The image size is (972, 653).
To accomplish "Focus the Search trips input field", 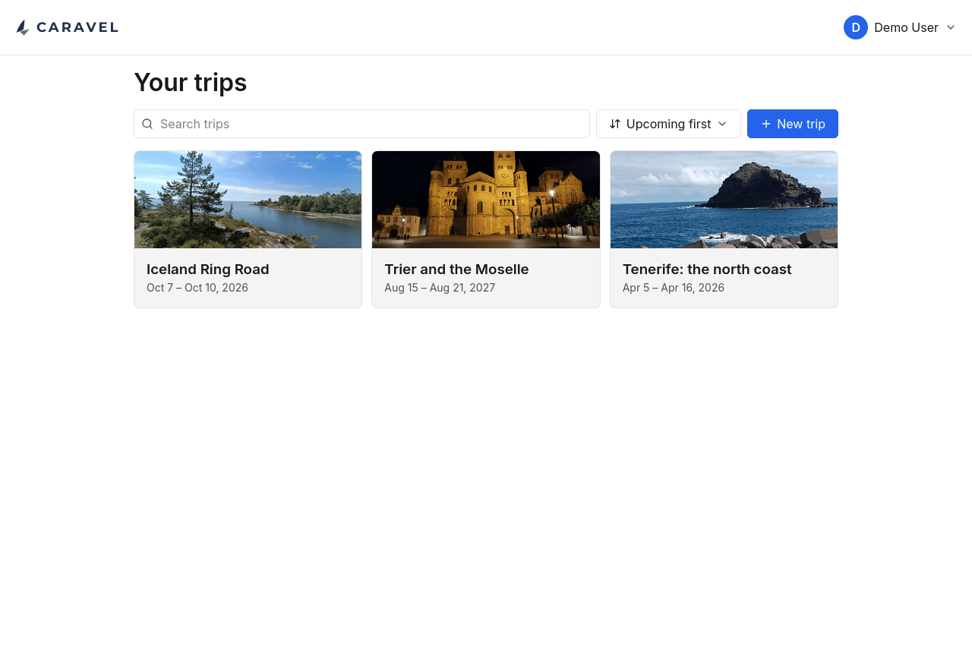I will click(361, 124).
